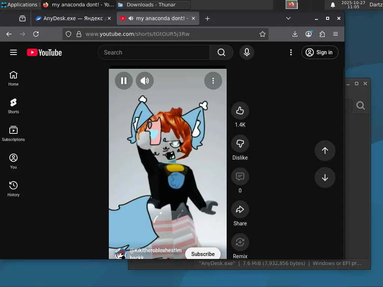The width and height of the screenshot is (383, 287).
Task: Click the workspace switcher Firefox thumbnail
Action: pos(292,4)
